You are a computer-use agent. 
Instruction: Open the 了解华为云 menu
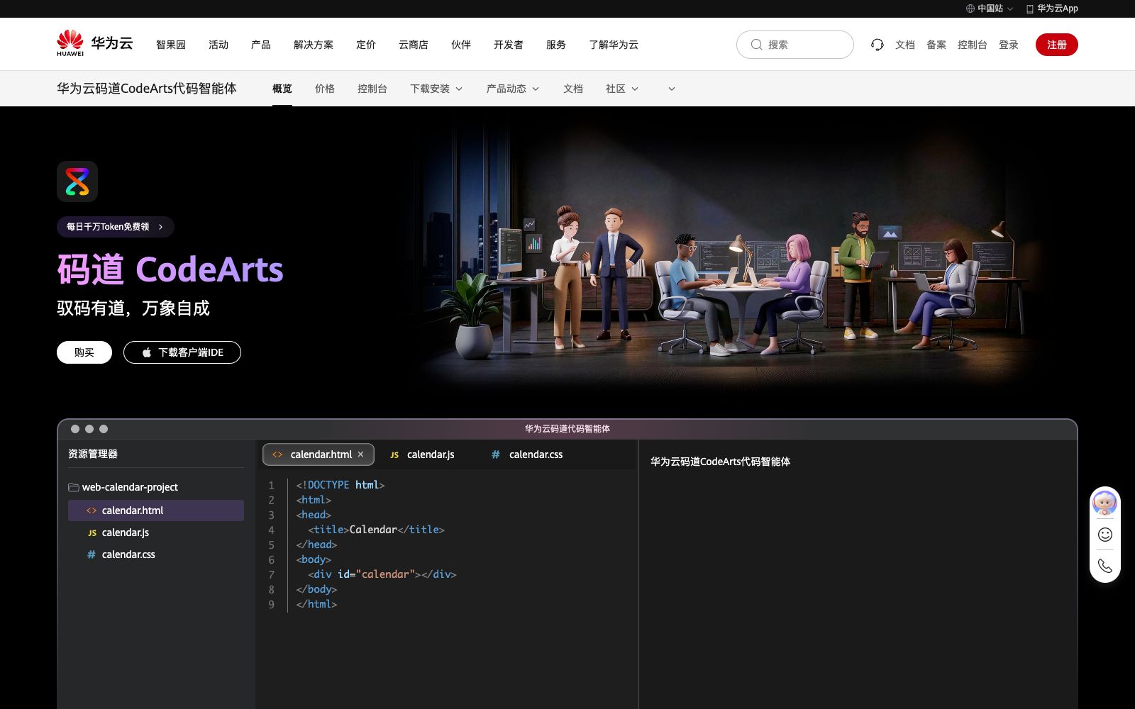614,45
